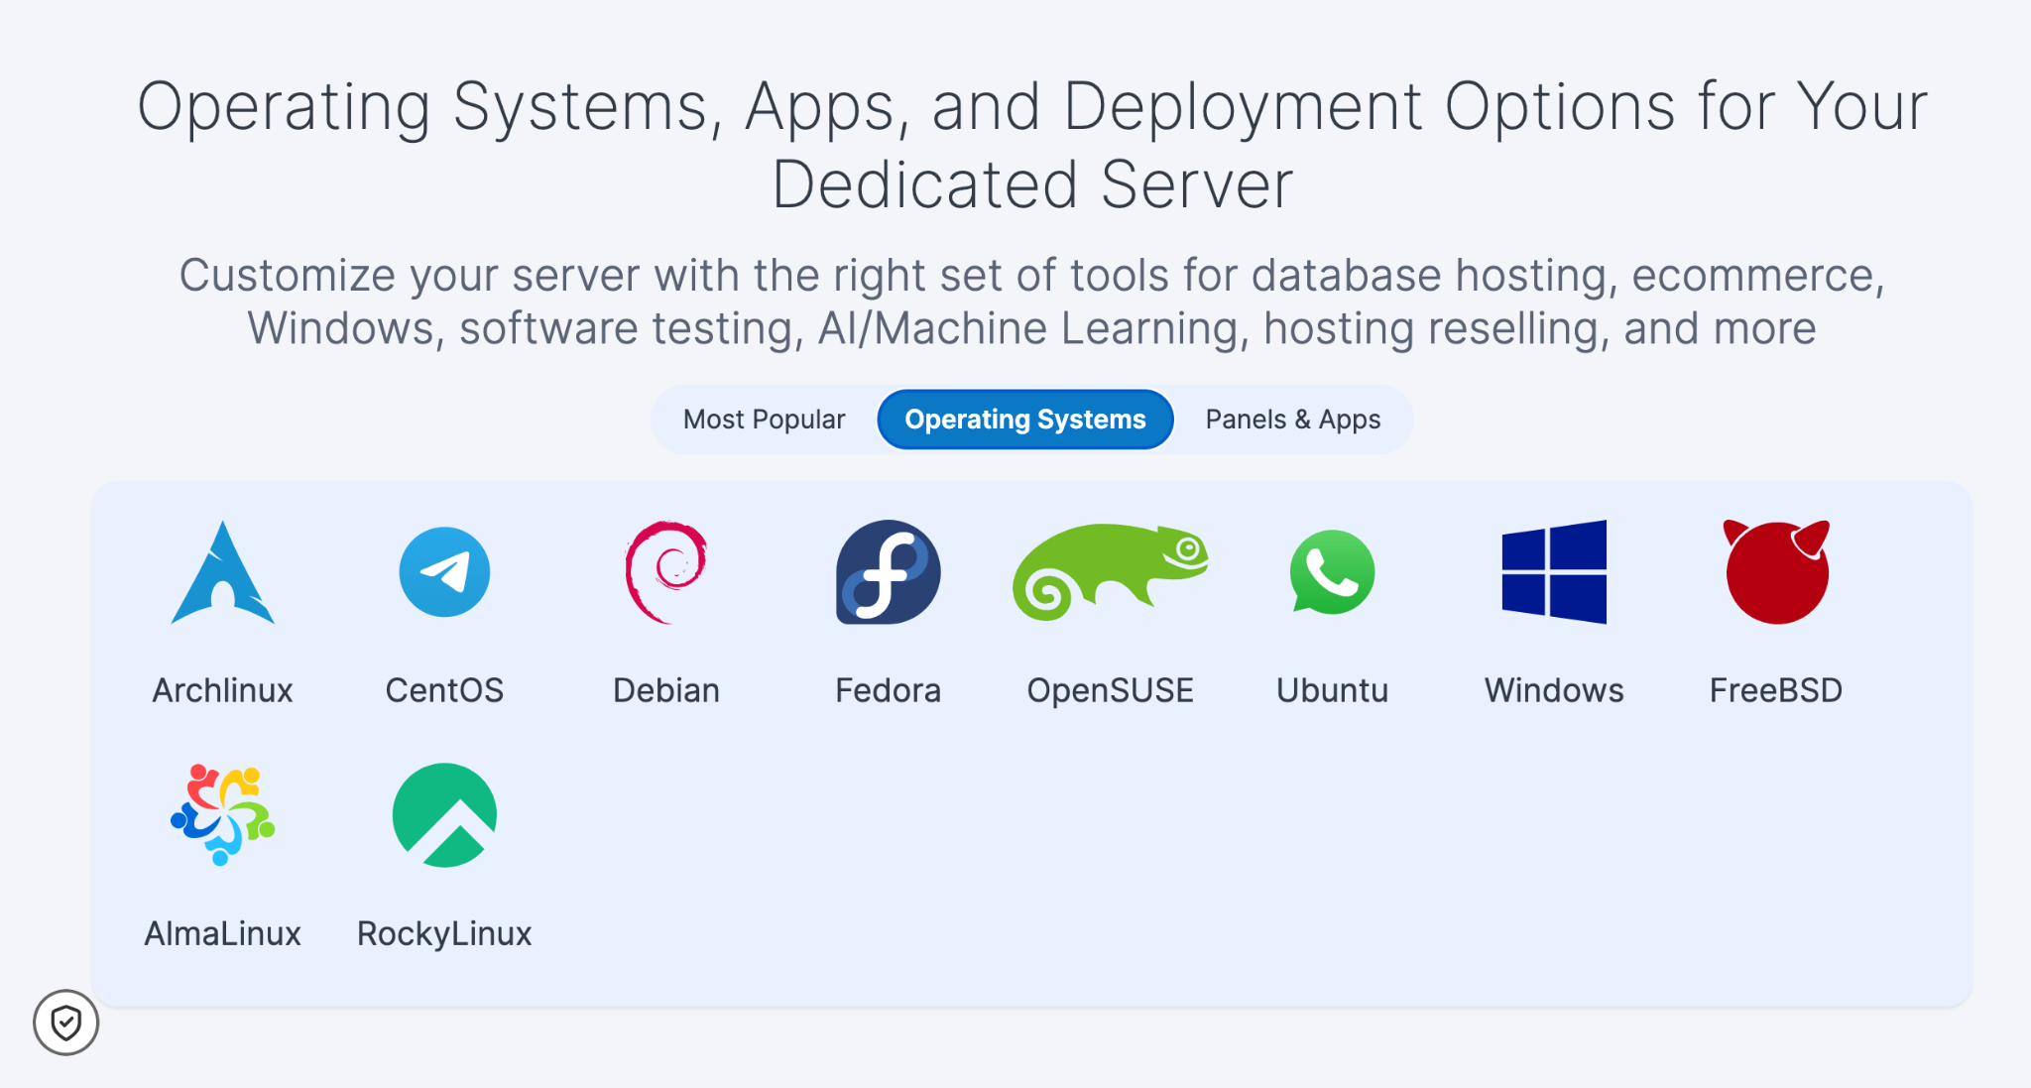Click the "Ubuntu" label text

pos(1332,690)
